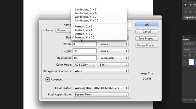Open the Color Profile dropdown
Viewport: 196px width, 109px height.
[101, 88]
